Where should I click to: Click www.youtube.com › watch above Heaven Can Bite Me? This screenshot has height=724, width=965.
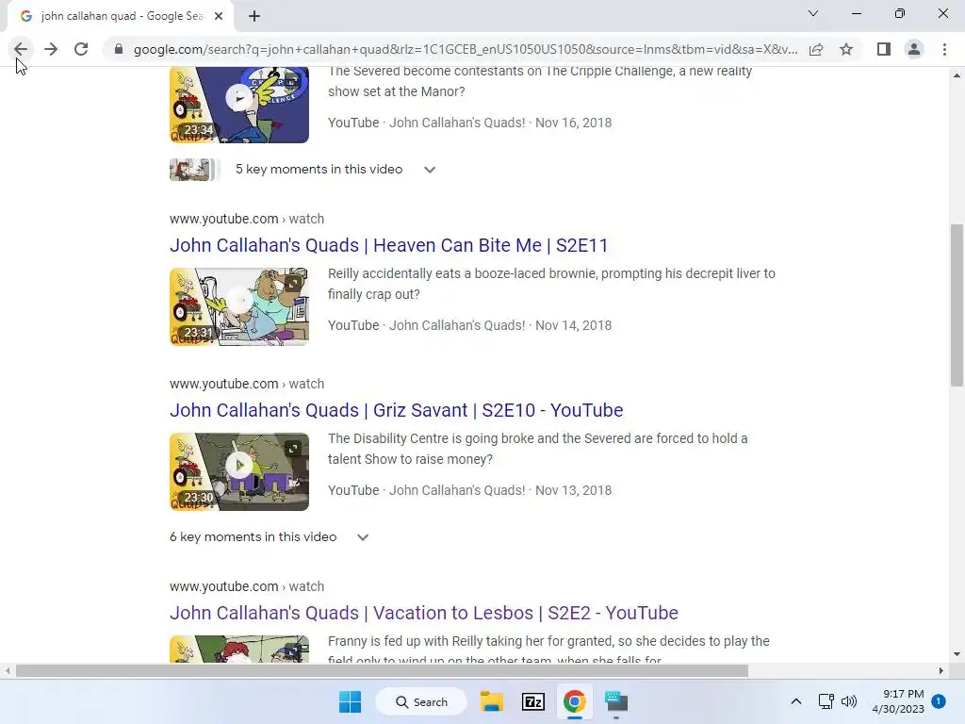click(247, 219)
